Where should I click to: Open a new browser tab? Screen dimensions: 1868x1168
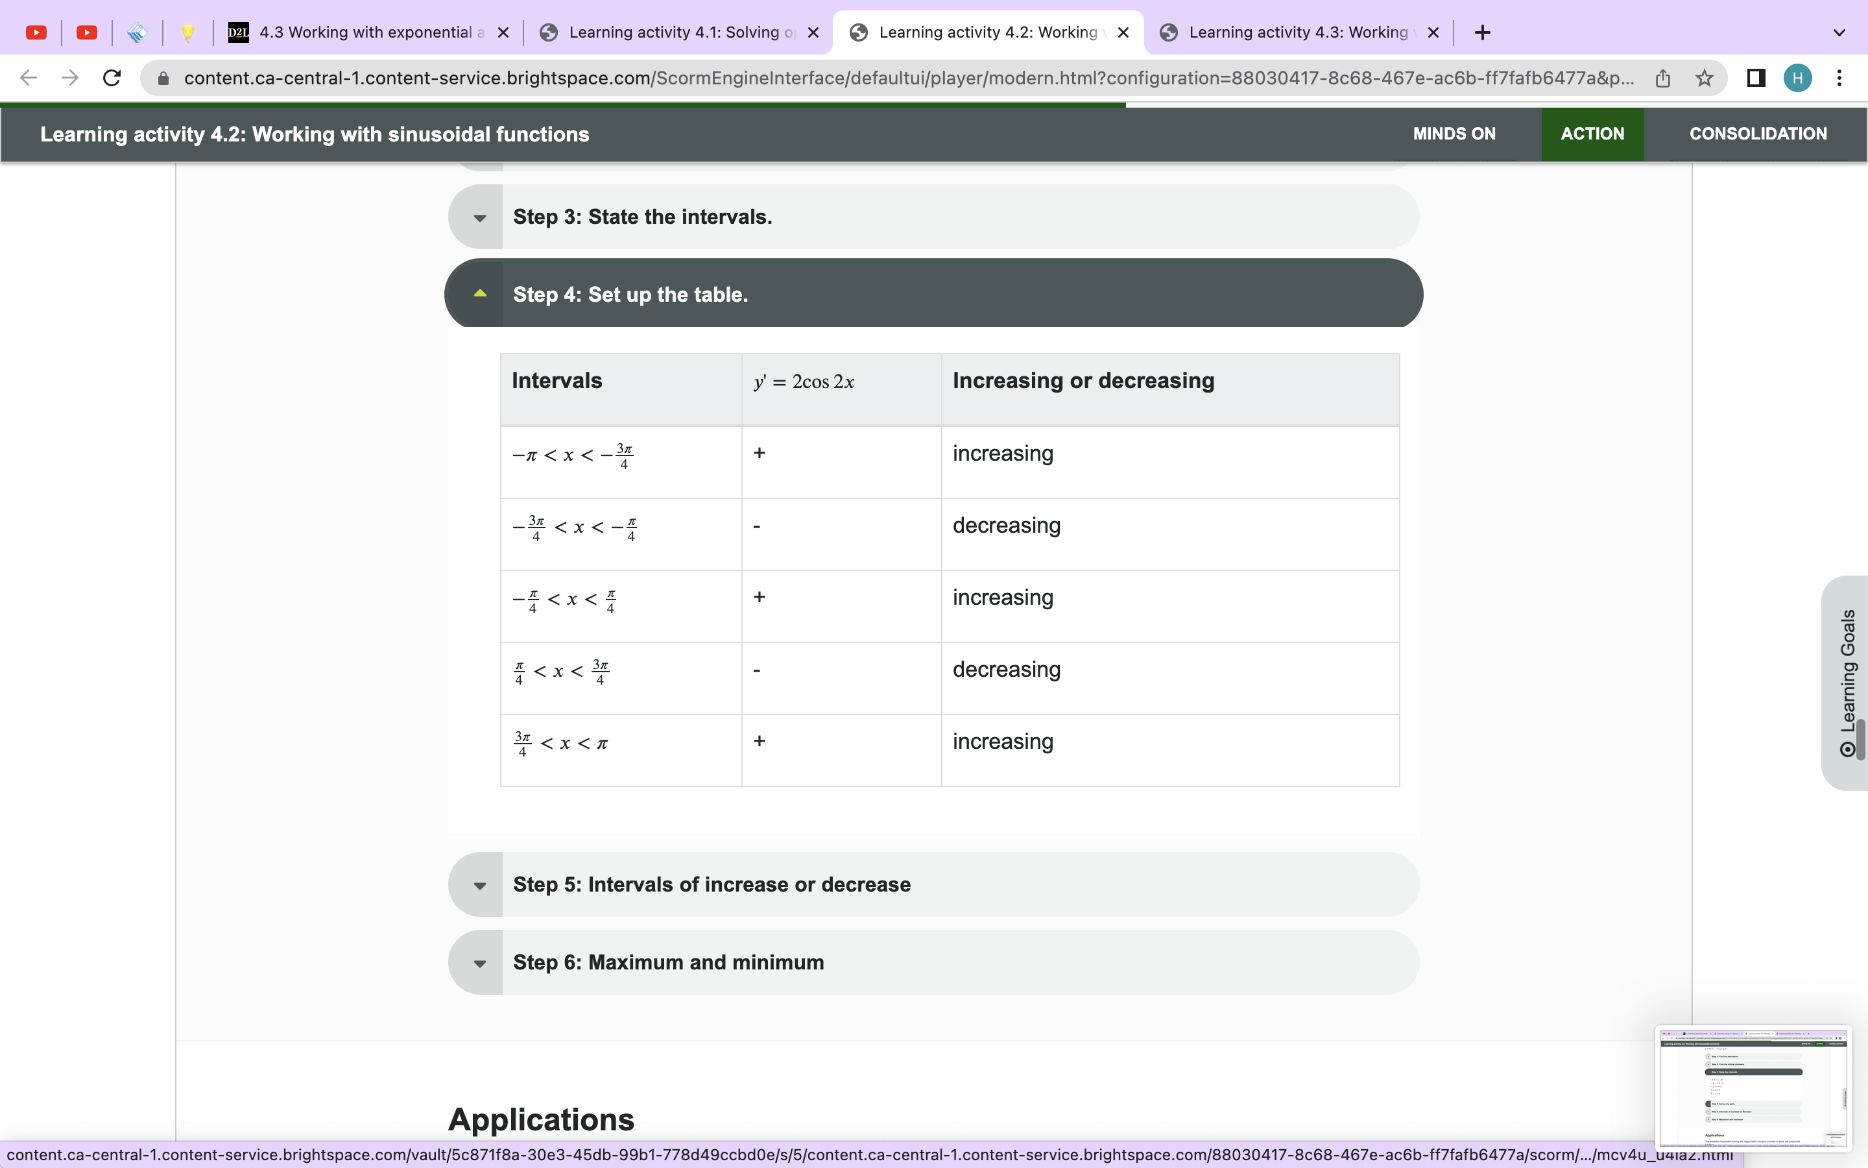pyautogui.click(x=1482, y=32)
